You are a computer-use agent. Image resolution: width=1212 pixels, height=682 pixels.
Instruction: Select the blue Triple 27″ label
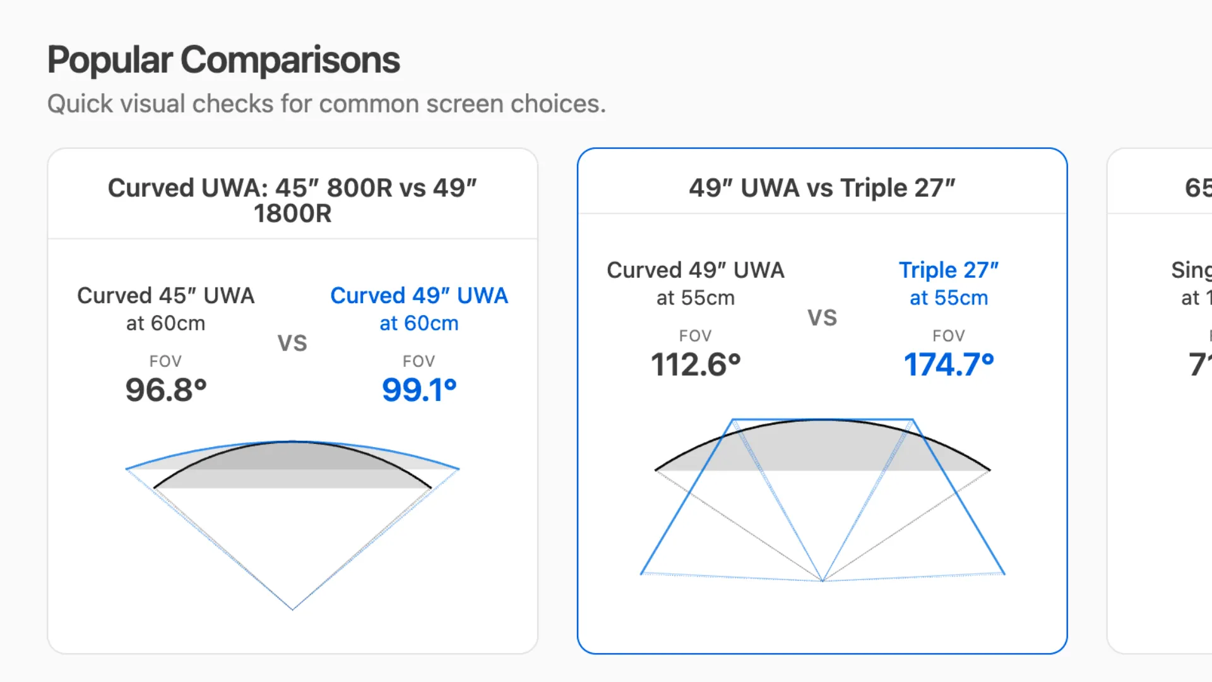(x=948, y=270)
